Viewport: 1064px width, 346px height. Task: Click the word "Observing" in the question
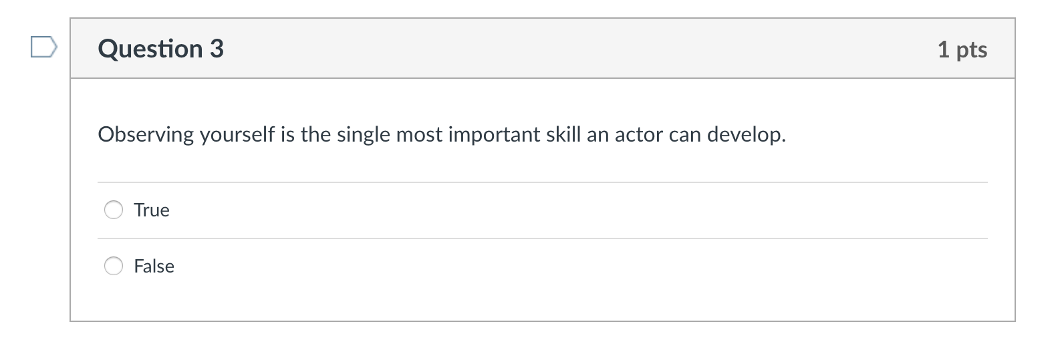click(x=145, y=135)
